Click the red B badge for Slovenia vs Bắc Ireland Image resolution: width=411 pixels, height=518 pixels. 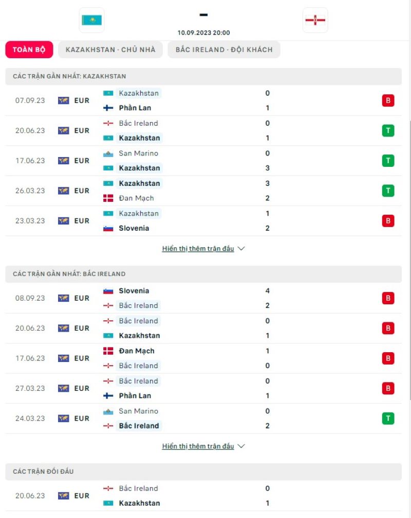coord(388,298)
